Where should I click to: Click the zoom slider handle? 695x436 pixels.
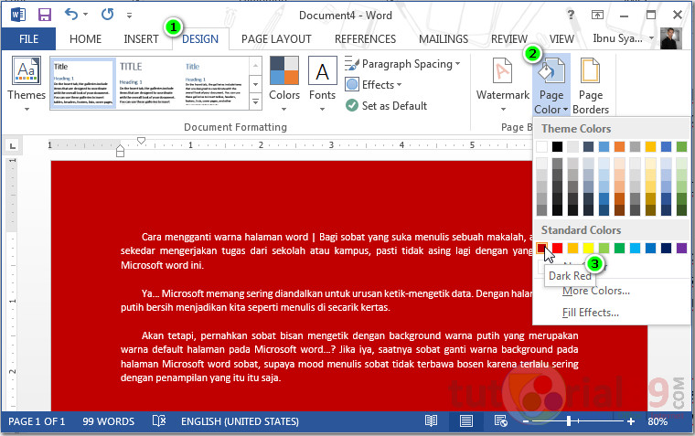[x=568, y=421]
